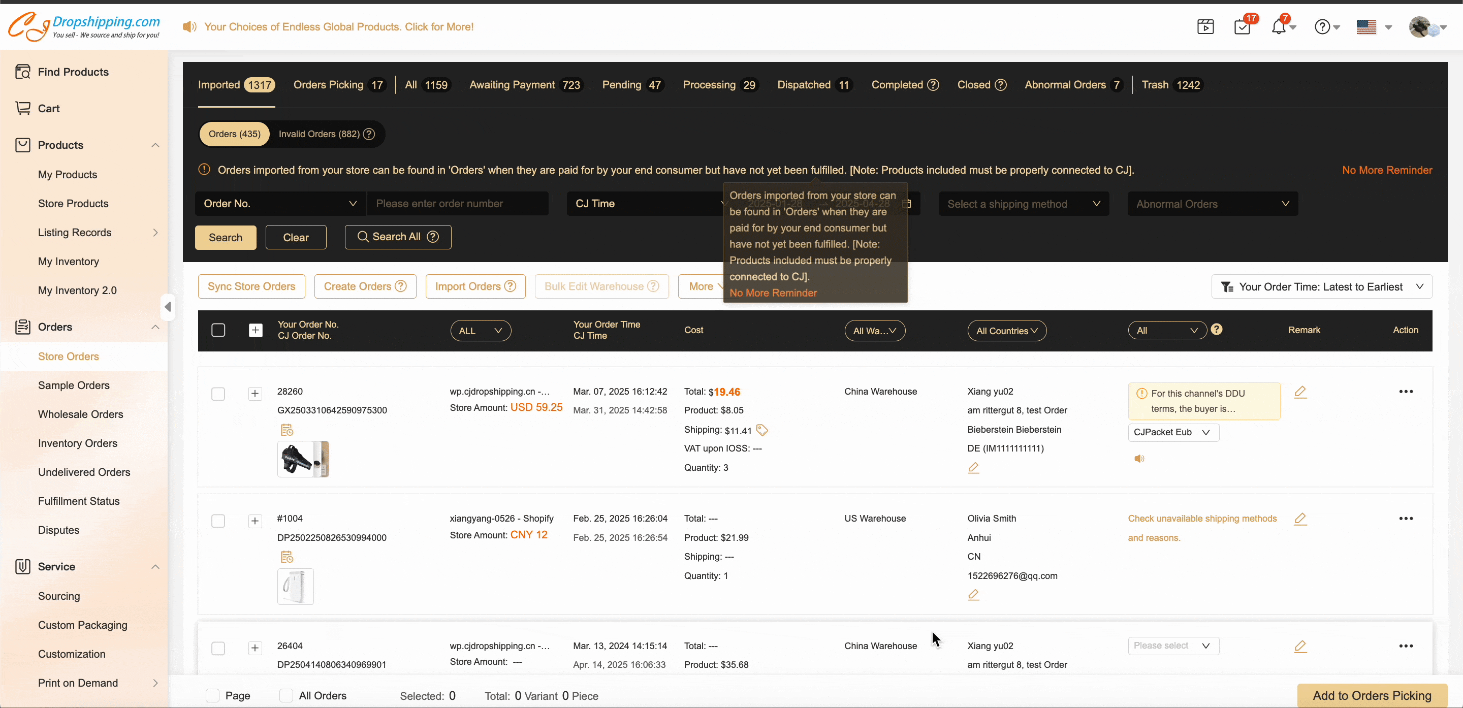The image size is (1463, 708).
Task: Open the help question mark menu in header
Action: click(1322, 27)
